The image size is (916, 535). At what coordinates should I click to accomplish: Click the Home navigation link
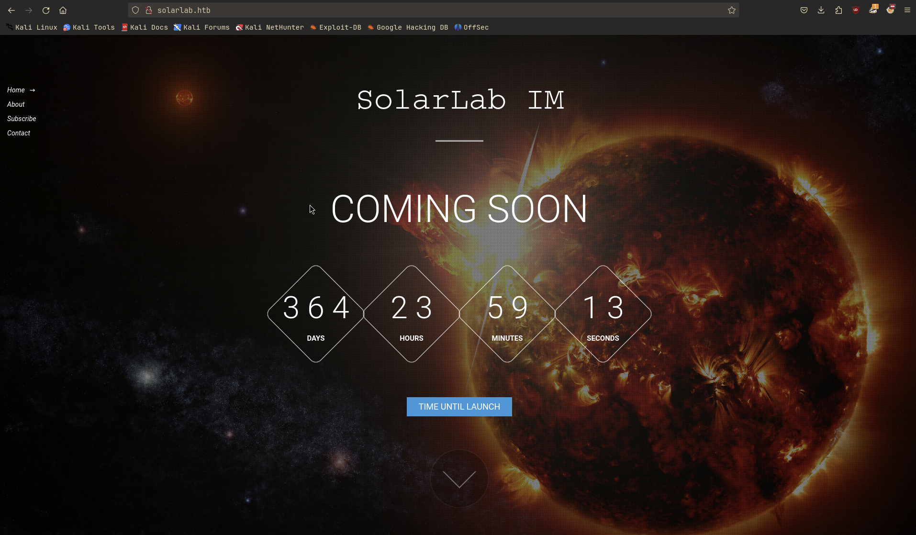[x=16, y=90]
